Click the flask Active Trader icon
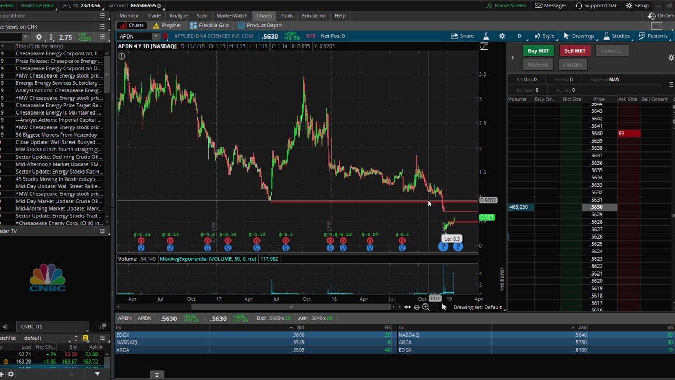The height and width of the screenshot is (380, 675). [486, 36]
